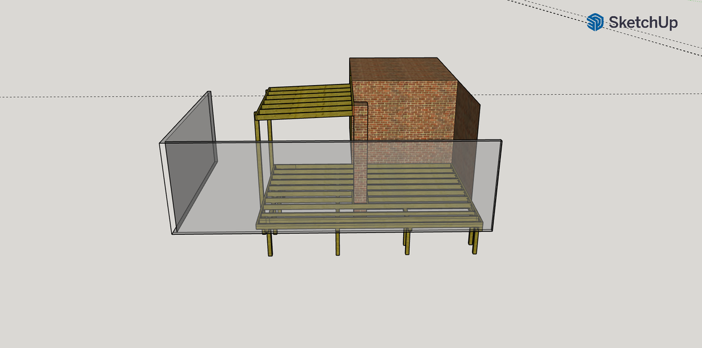Viewport: 702px width, 348px height.
Task: Select the rightmost deck support leg
Action: (x=475, y=241)
